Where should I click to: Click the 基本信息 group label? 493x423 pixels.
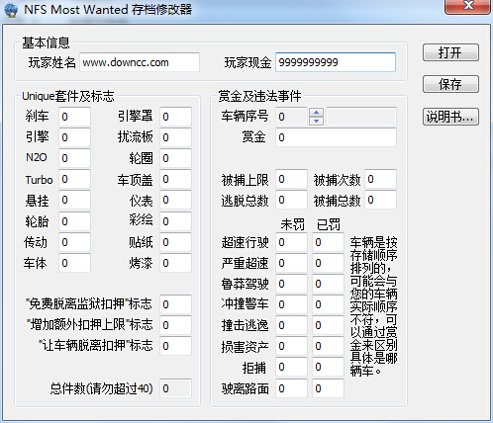(46, 42)
